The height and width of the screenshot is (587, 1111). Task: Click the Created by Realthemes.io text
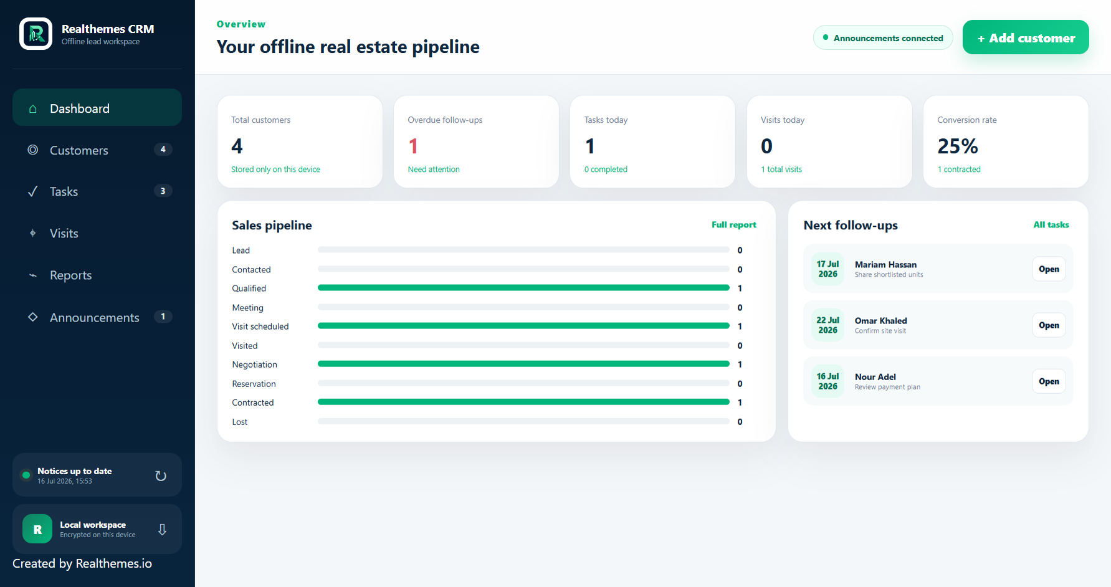pyautogui.click(x=82, y=563)
